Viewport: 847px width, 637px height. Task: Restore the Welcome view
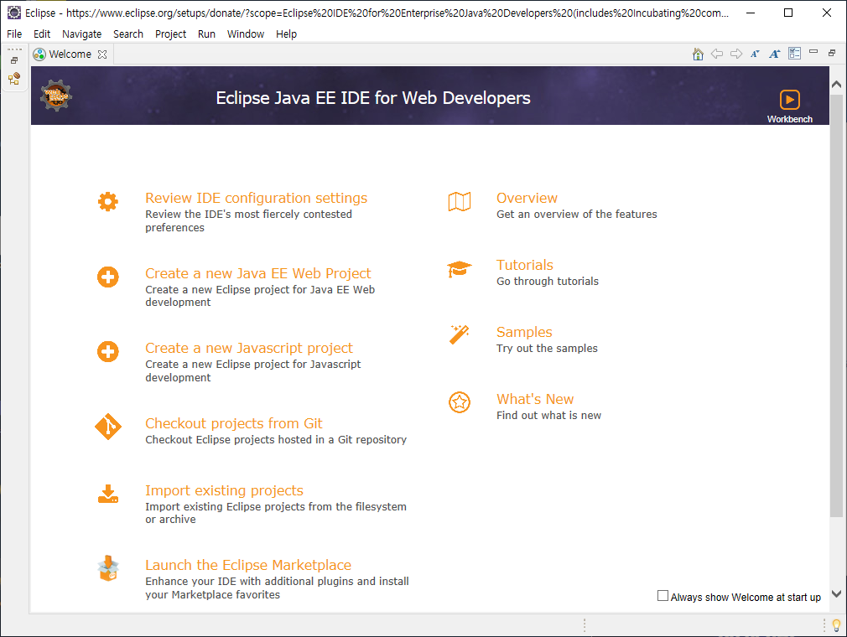[x=832, y=52]
